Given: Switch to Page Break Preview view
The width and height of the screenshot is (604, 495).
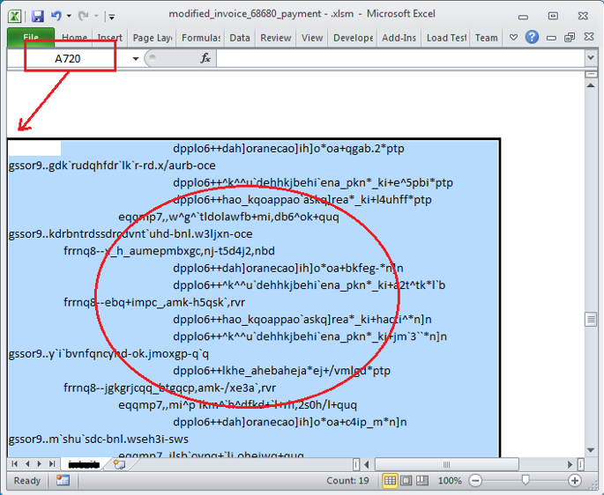Looking at the screenshot, I should point(423,481).
